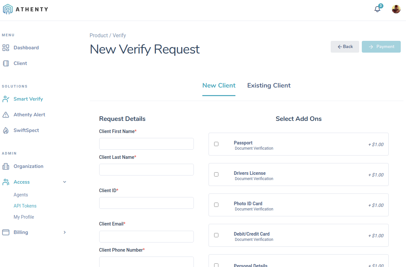Image resolution: width=406 pixels, height=267 pixels.
Task: Expand the Billing section
Action: pyautogui.click(x=65, y=232)
